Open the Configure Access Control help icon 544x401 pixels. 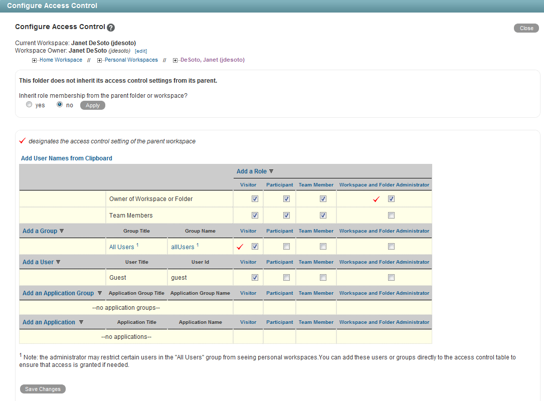(x=110, y=27)
